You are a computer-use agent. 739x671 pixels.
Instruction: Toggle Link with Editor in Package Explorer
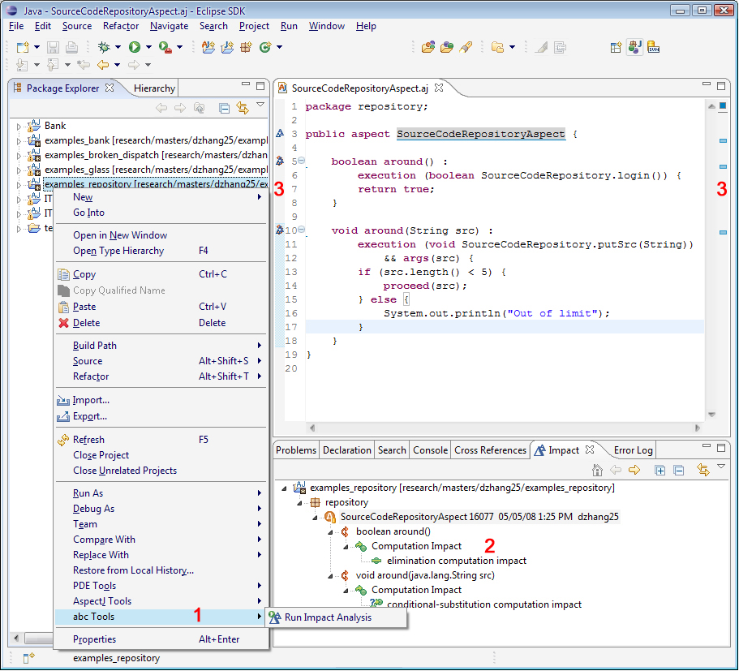coord(243,108)
